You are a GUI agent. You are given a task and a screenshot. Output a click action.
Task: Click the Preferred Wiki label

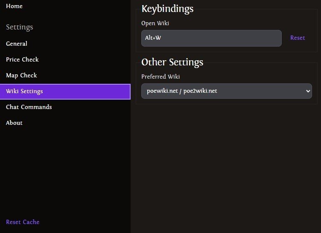pyautogui.click(x=160, y=77)
